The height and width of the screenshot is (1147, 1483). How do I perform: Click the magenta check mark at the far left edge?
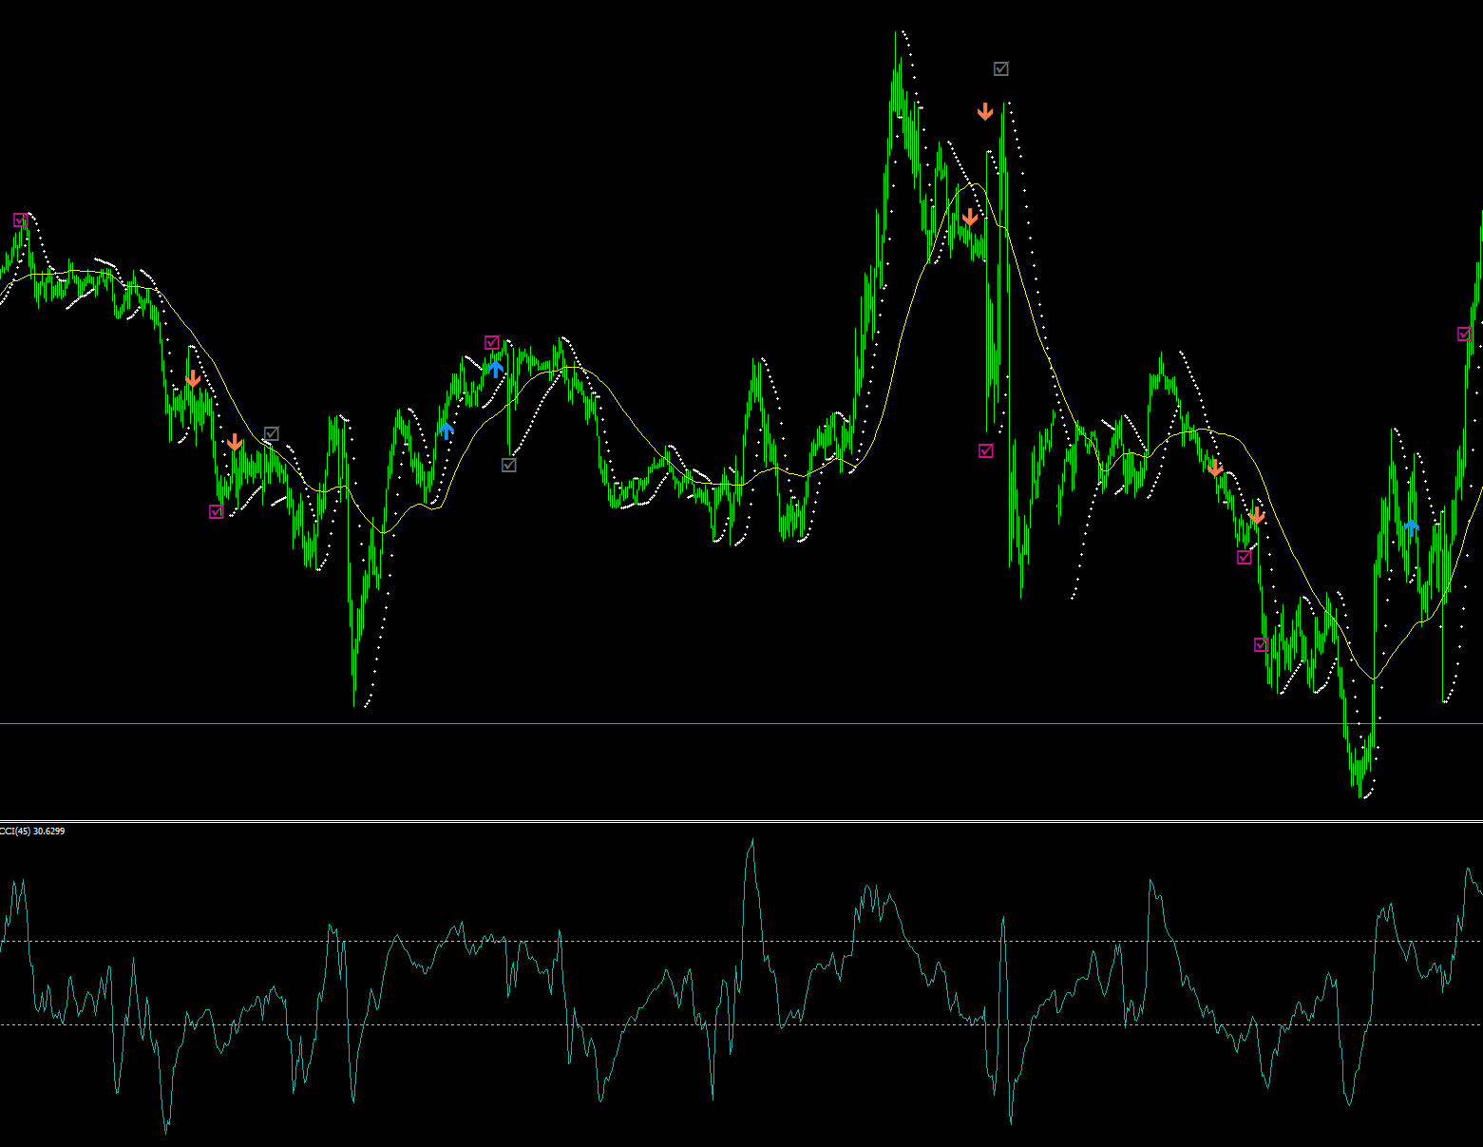pyautogui.click(x=21, y=220)
